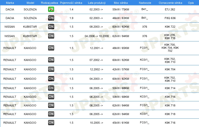Select the K9K 700, K9K 704, K9K 702 cell
This screenshot has width=199, height=127.
(x=170, y=48)
